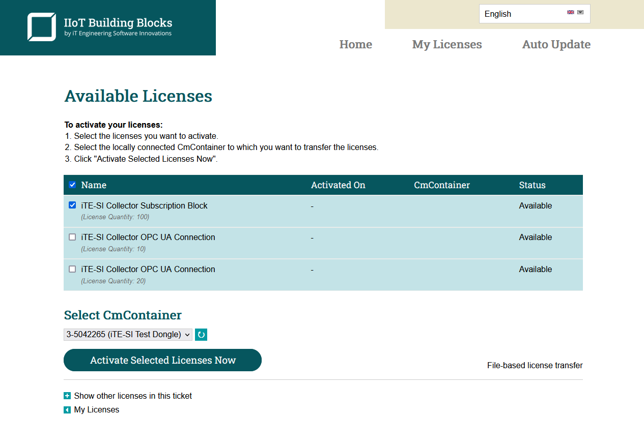644x445 pixels.
Task: Open My Licenses in top navigation
Action: pos(446,45)
